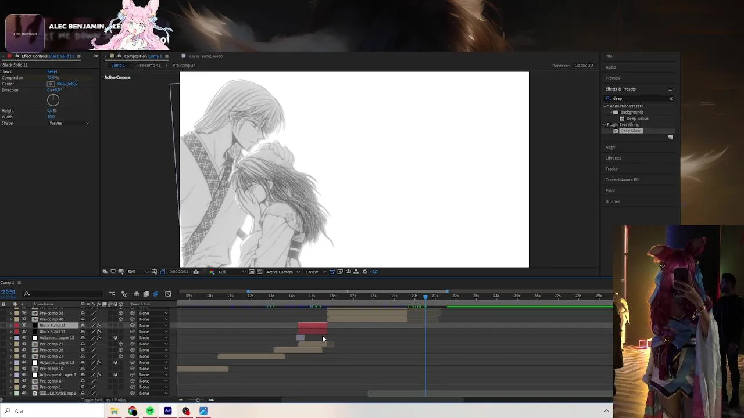The height and width of the screenshot is (418, 744).
Task: Select the red Black Solid 11 layer bar
Action: 312,326
